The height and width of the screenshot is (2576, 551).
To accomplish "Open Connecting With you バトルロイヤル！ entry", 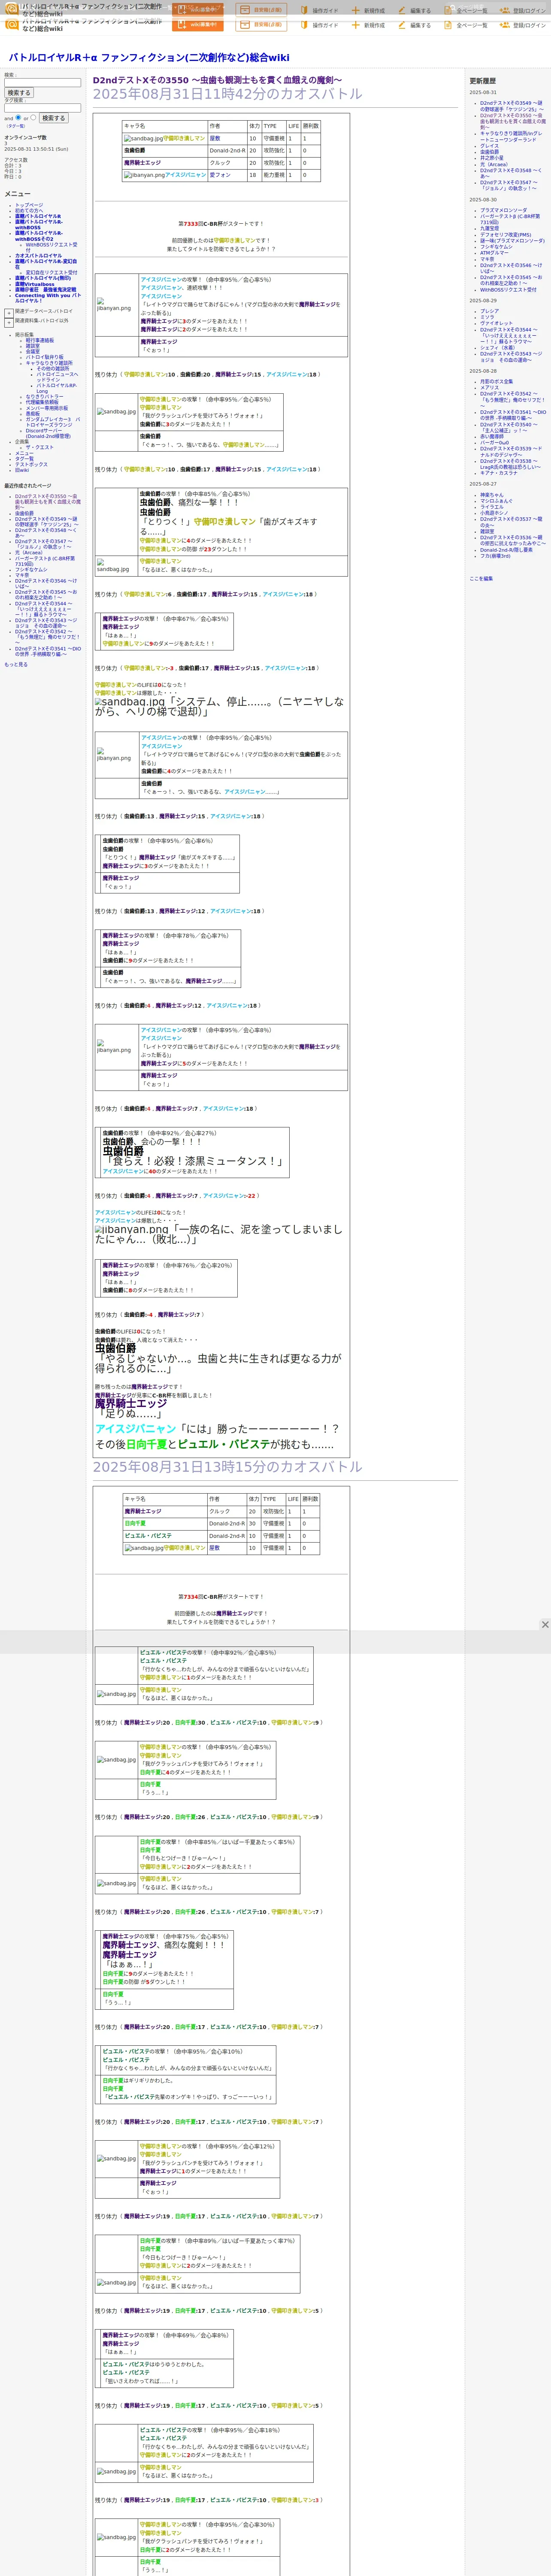I will click(48, 298).
